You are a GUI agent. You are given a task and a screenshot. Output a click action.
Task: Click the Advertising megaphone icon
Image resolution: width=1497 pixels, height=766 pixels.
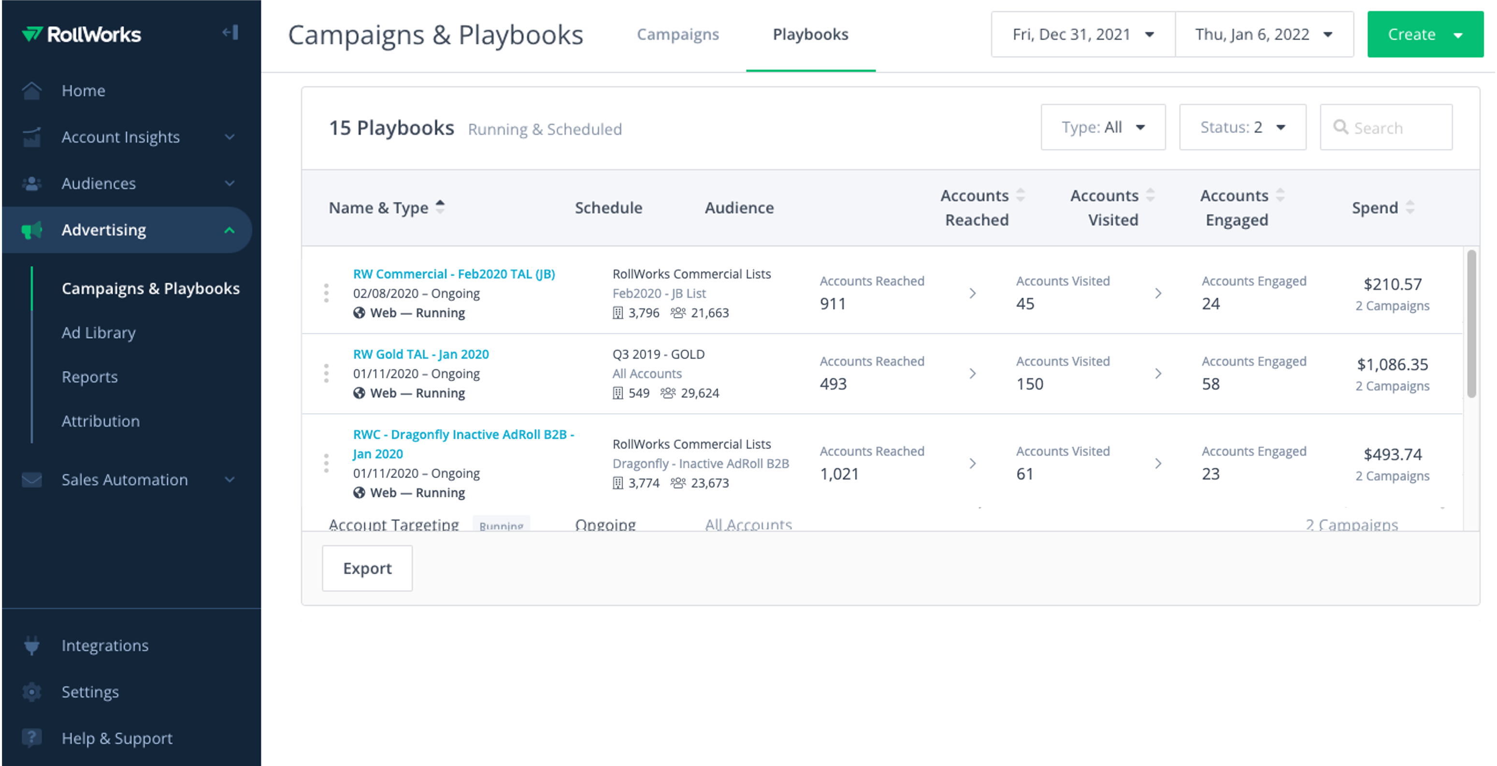tap(32, 230)
